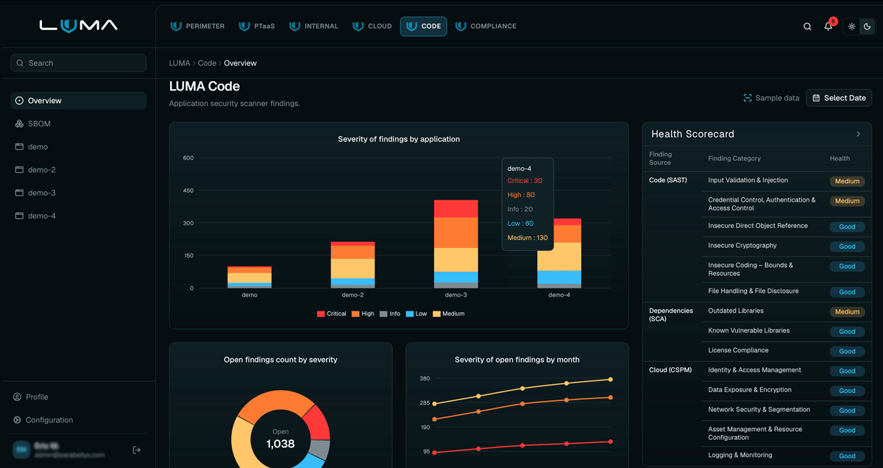Screen dimensions: 883x468
Task: Open the PTaaS tab
Action: (x=257, y=26)
